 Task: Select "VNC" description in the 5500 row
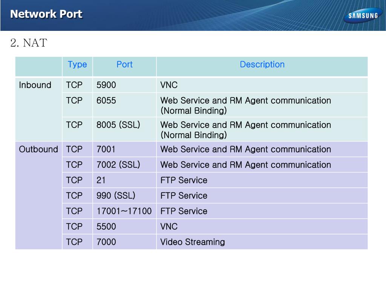pos(169,227)
